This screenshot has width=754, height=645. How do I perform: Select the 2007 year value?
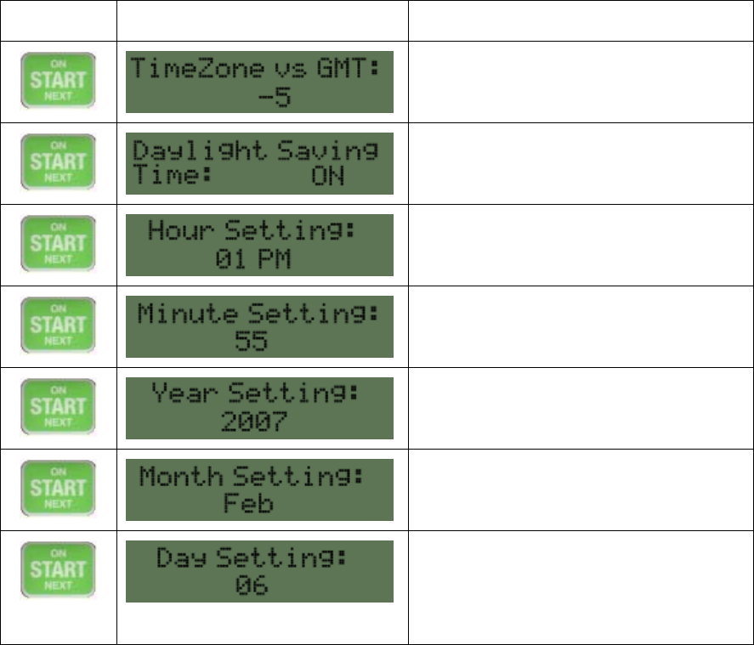click(255, 422)
